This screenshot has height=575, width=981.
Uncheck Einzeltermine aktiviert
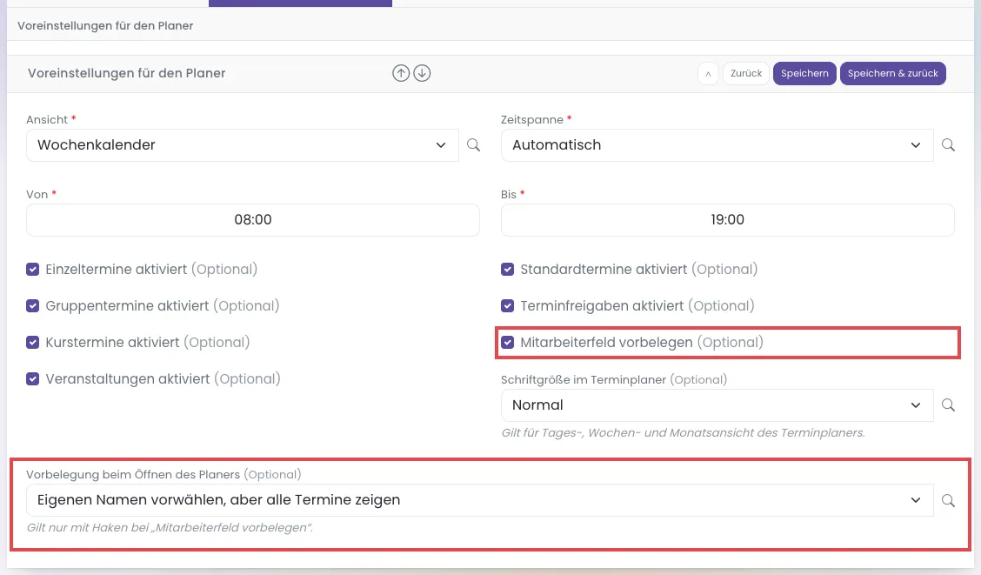pos(32,270)
